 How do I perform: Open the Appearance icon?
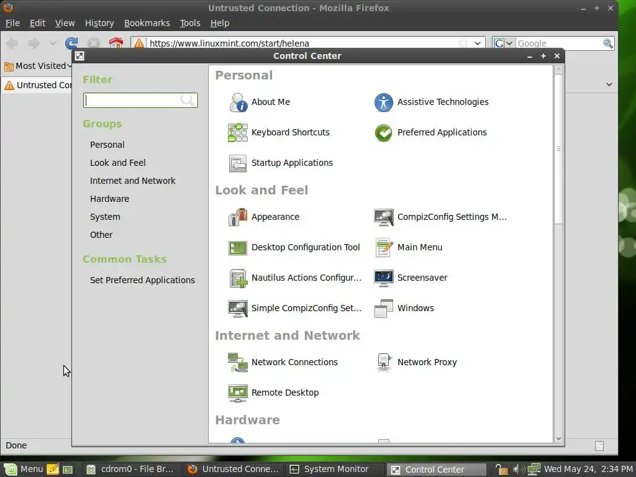pyautogui.click(x=238, y=217)
